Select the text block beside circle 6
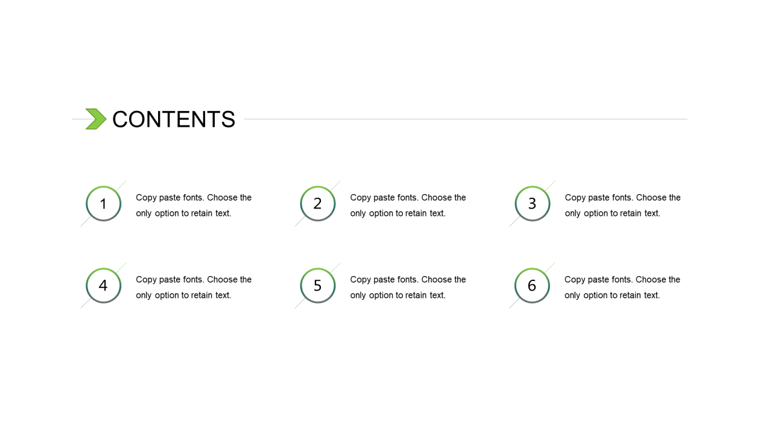The image size is (772, 434). 622,288
